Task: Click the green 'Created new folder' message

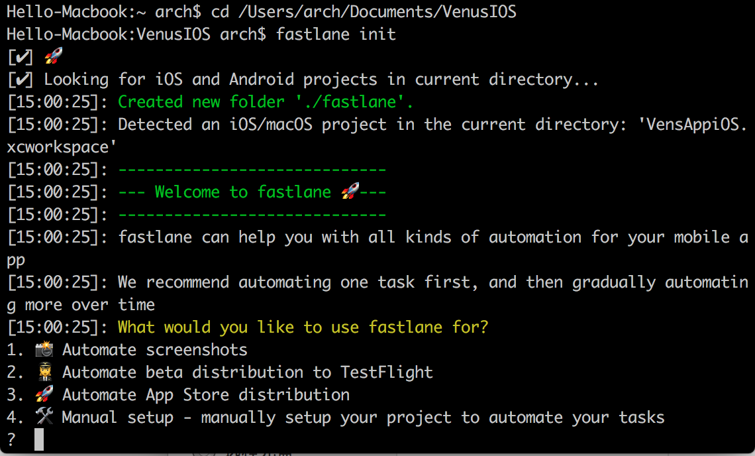Action: pos(266,102)
